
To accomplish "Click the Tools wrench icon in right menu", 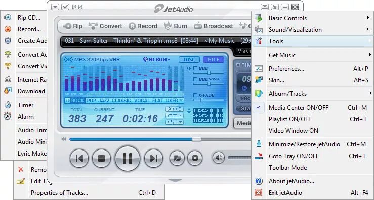I will click(258, 41).
